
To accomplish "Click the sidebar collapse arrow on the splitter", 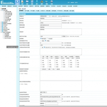I will 17,57.
